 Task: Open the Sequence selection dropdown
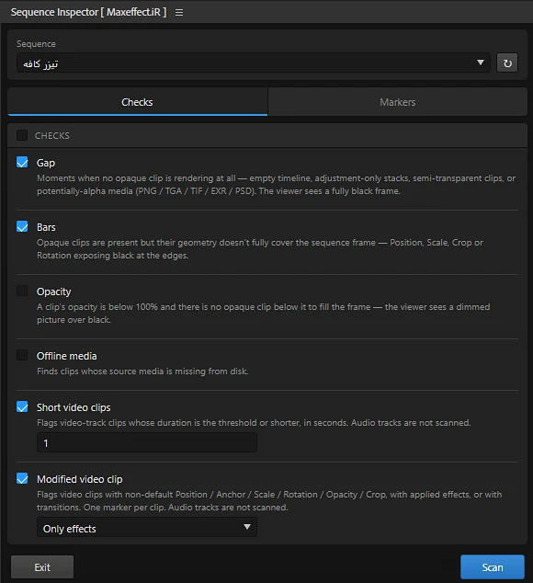pos(253,63)
